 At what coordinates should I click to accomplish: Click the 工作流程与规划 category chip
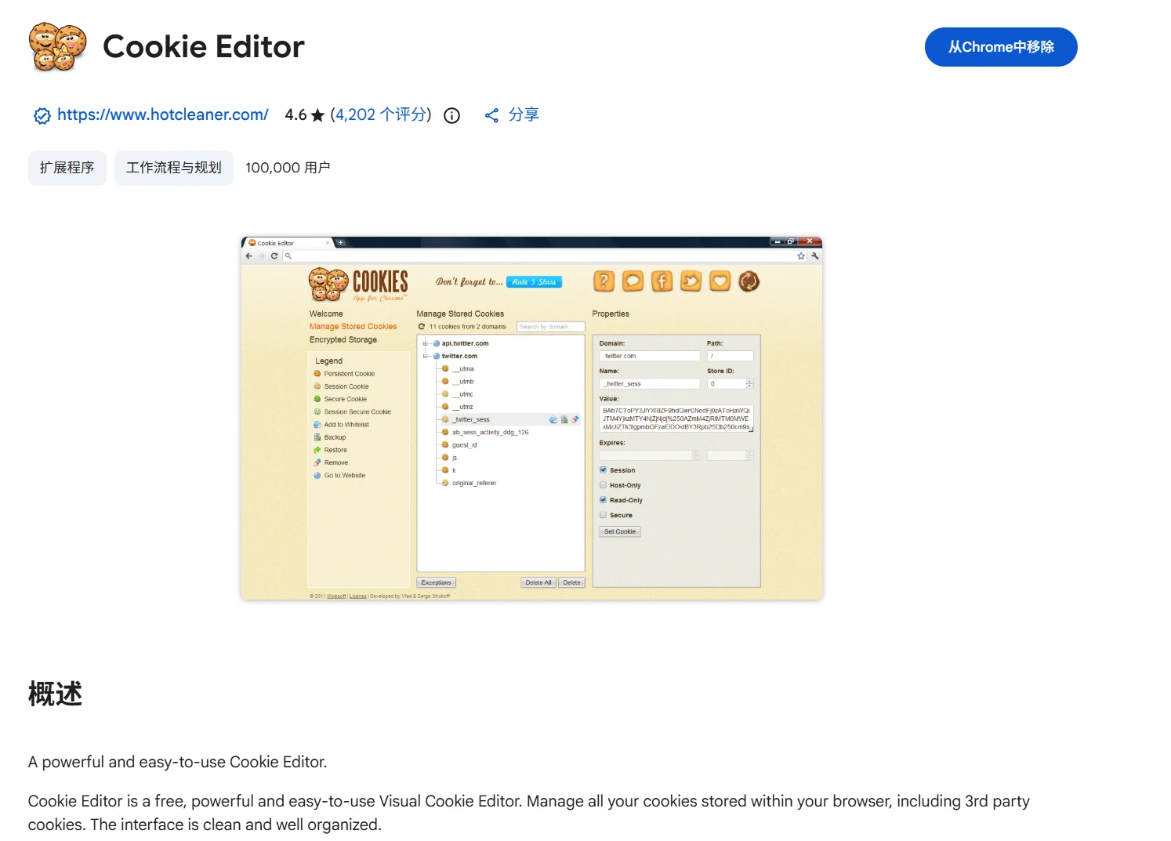click(x=174, y=168)
